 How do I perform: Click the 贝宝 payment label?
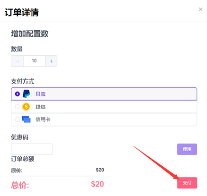[x=40, y=94]
